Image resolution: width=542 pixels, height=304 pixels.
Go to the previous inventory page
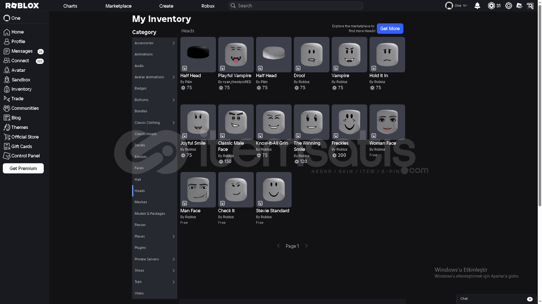pos(278,246)
